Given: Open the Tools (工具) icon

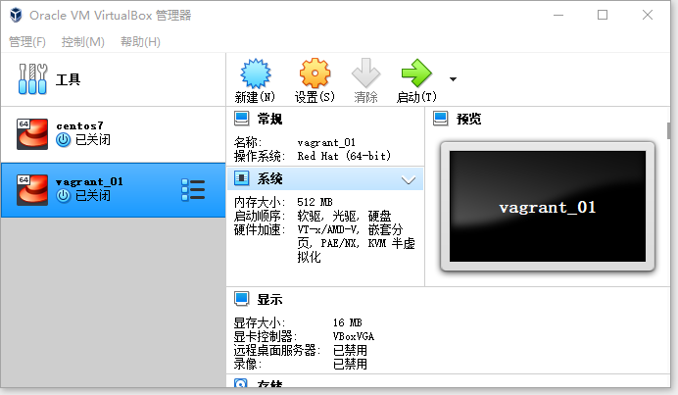Looking at the screenshot, I should point(32,79).
